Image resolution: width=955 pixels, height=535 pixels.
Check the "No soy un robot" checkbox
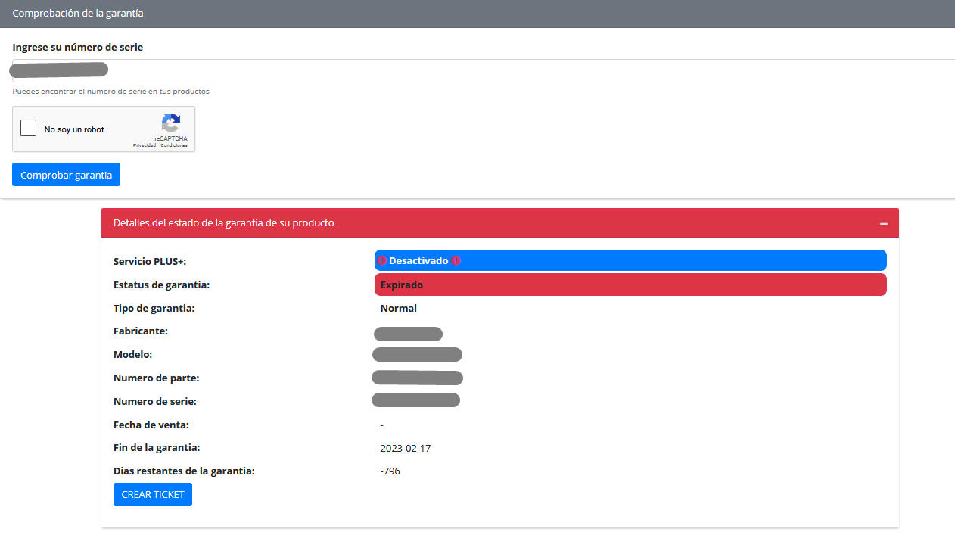tap(29, 129)
